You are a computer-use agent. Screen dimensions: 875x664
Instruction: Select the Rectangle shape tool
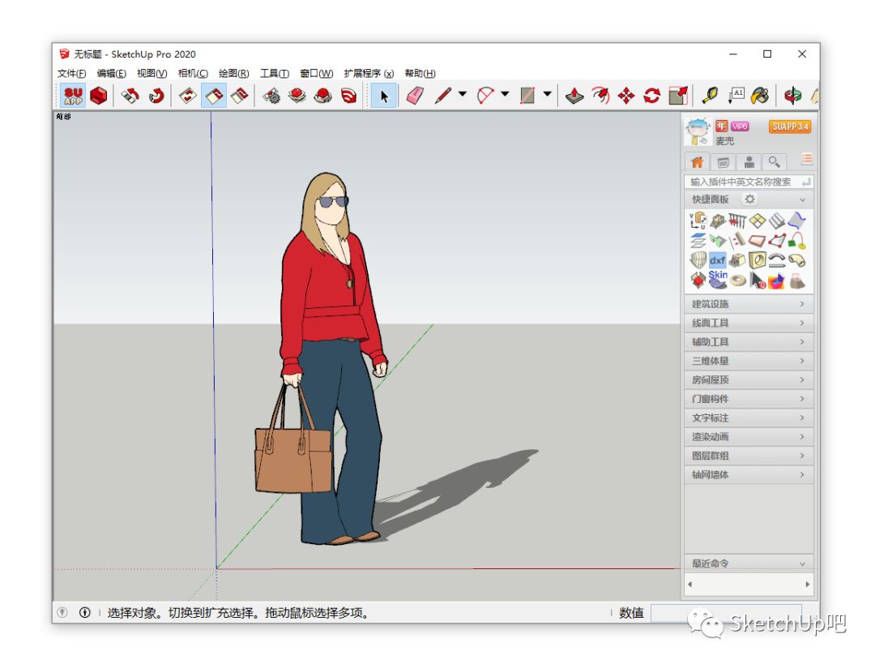pyautogui.click(x=527, y=96)
